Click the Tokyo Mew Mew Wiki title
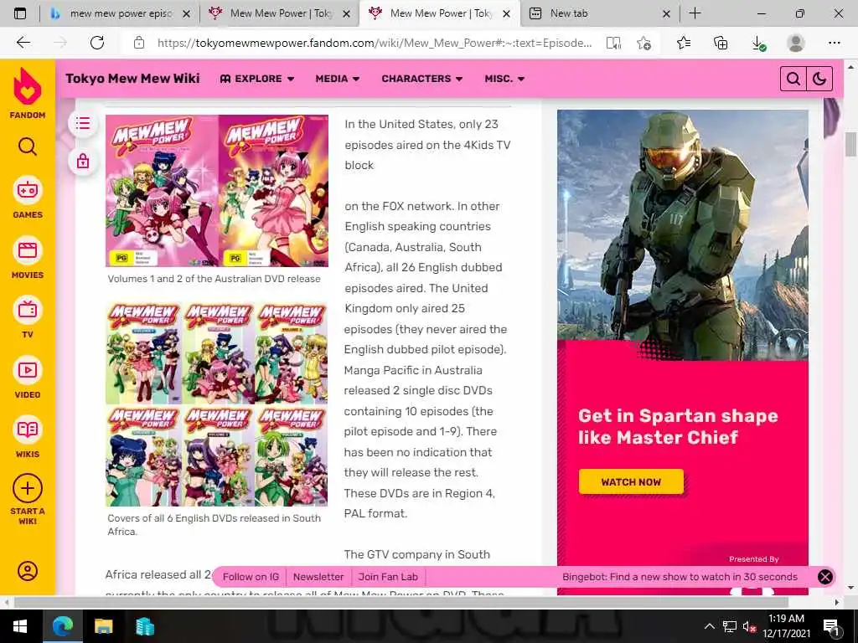858x643 pixels. [132, 79]
